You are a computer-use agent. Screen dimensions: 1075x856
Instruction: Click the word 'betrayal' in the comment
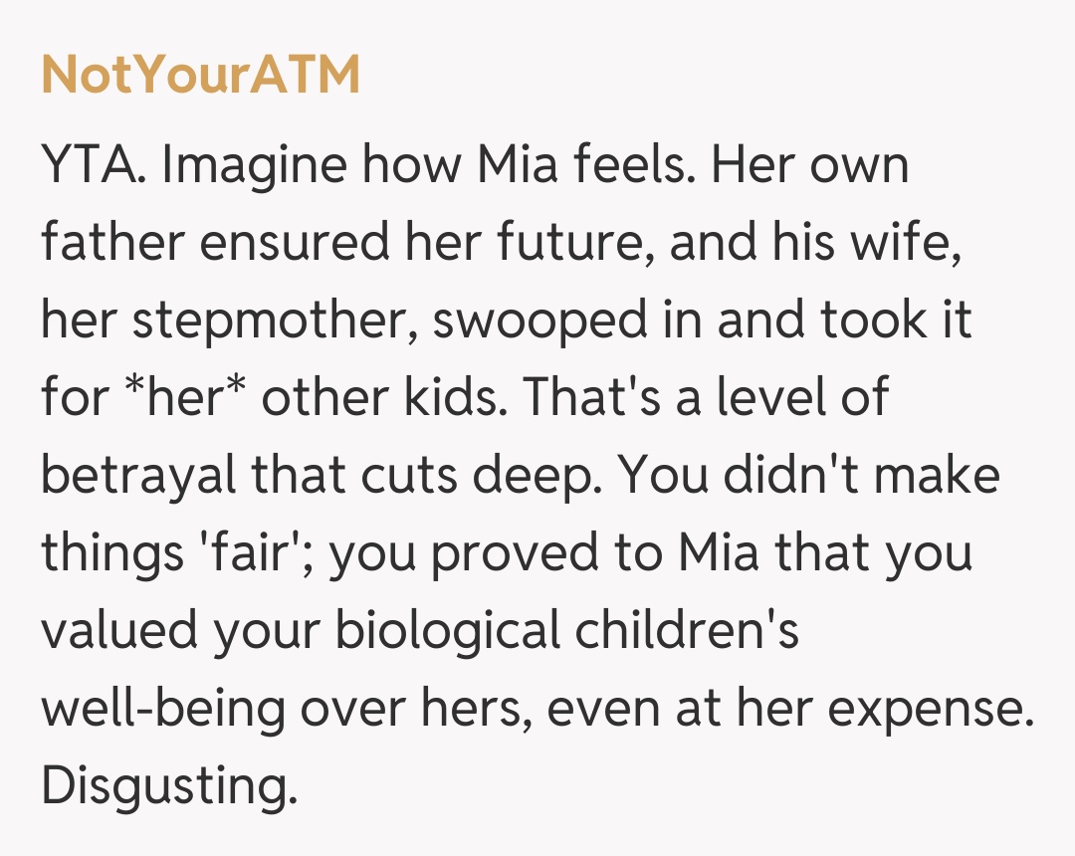click(138, 476)
